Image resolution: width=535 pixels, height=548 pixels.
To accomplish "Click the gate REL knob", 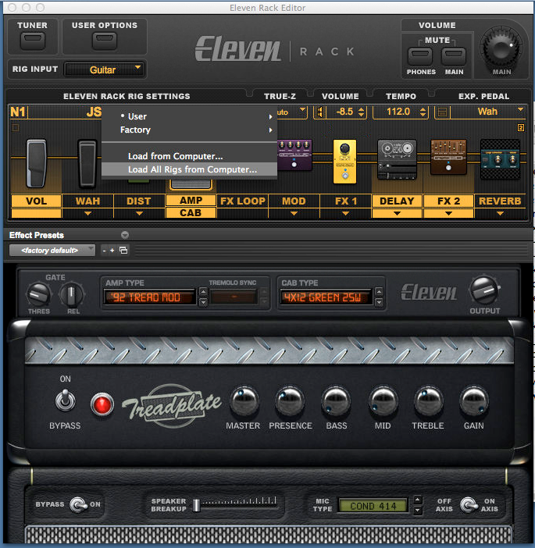I will point(71,295).
